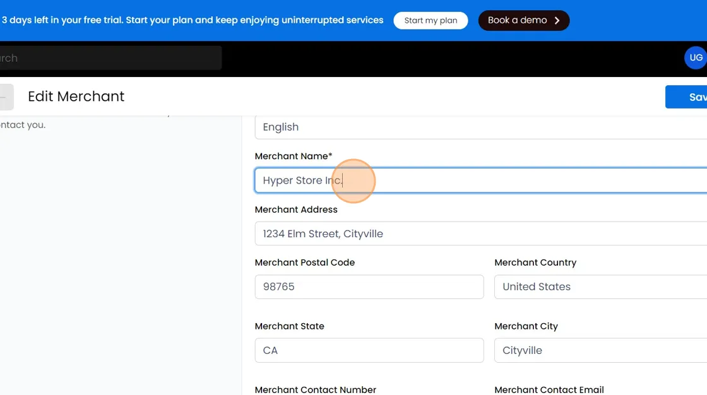Click the Edit Merchant page heading
This screenshot has height=395, width=707.
[x=76, y=97]
